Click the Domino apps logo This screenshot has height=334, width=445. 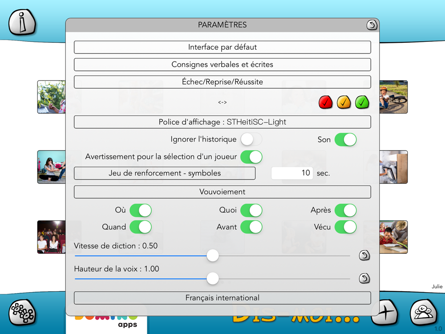(x=107, y=322)
